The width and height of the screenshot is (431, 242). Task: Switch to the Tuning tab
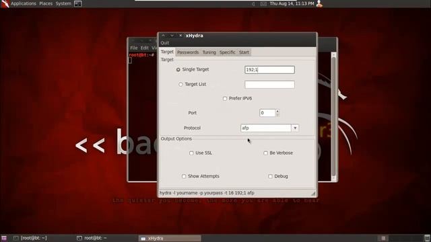pyautogui.click(x=209, y=52)
